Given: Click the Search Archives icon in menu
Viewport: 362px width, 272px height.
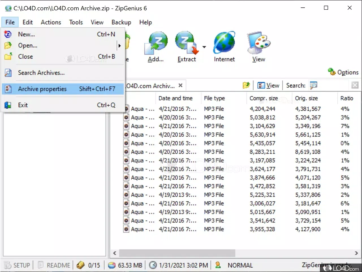Looking at the screenshot, I should click(x=8, y=73).
